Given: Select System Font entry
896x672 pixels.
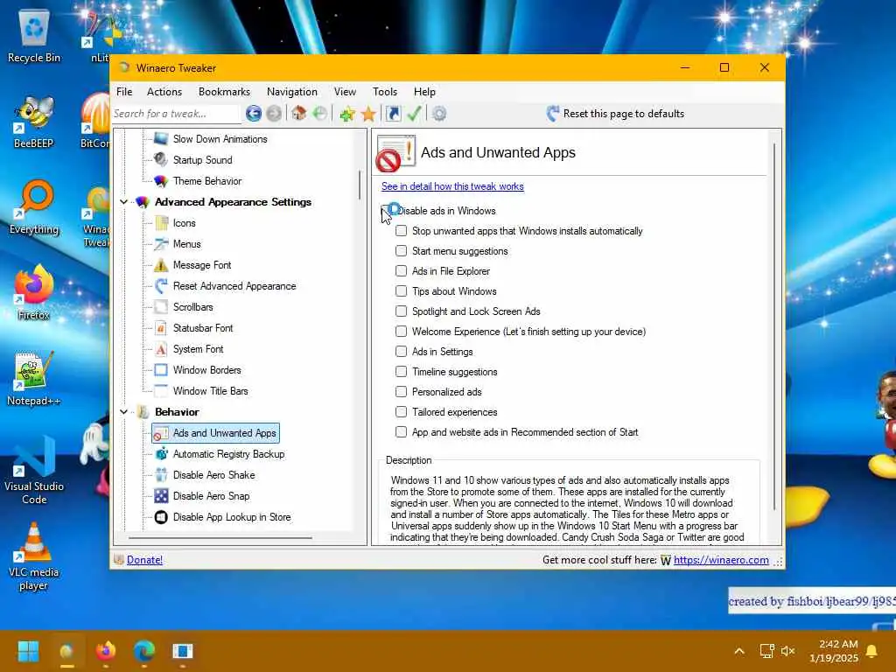Looking at the screenshot, I should pyautogui.click(x=198, y=349).
